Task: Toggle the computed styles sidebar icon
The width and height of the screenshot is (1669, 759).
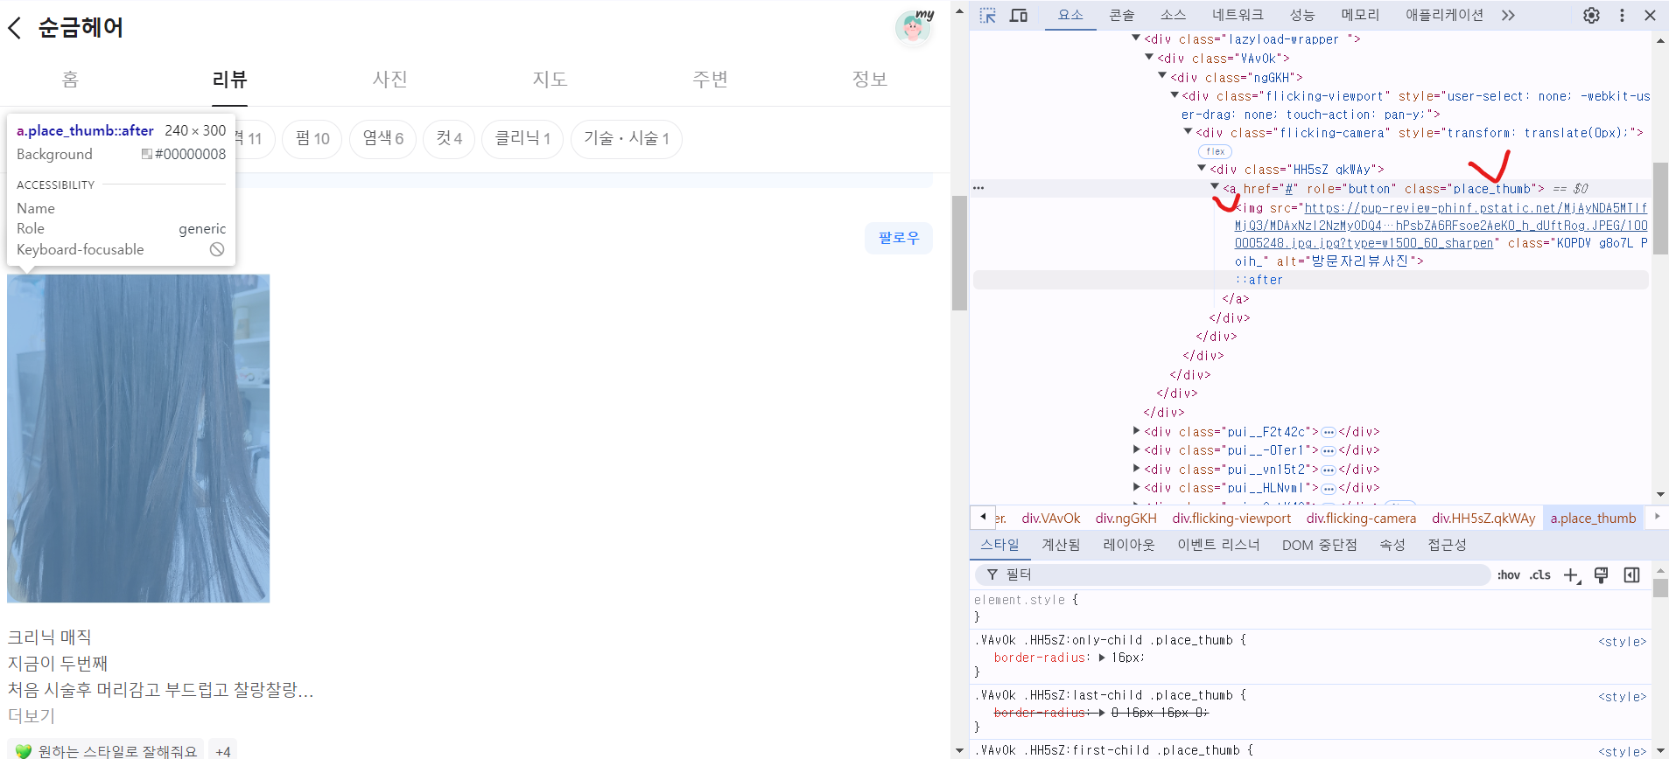Action: [1631, 574]
